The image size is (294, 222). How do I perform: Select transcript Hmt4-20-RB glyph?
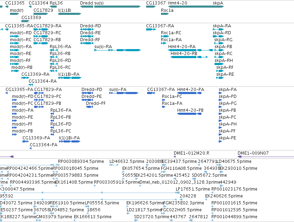(189, 57)
